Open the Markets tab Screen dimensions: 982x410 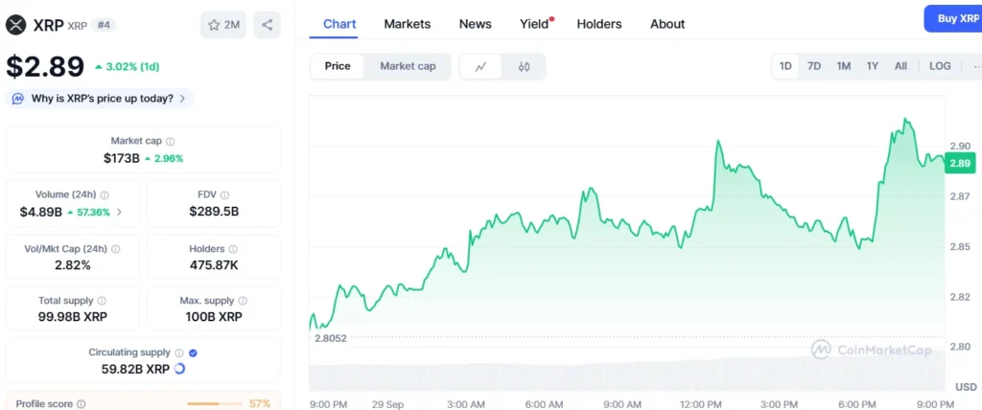(x=407, y=24)
